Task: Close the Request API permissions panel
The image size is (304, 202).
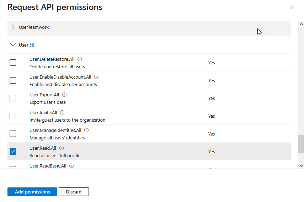Action: (x=292, y=7)
